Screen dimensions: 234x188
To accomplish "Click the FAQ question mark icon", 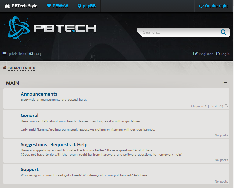I will [31, 54].
